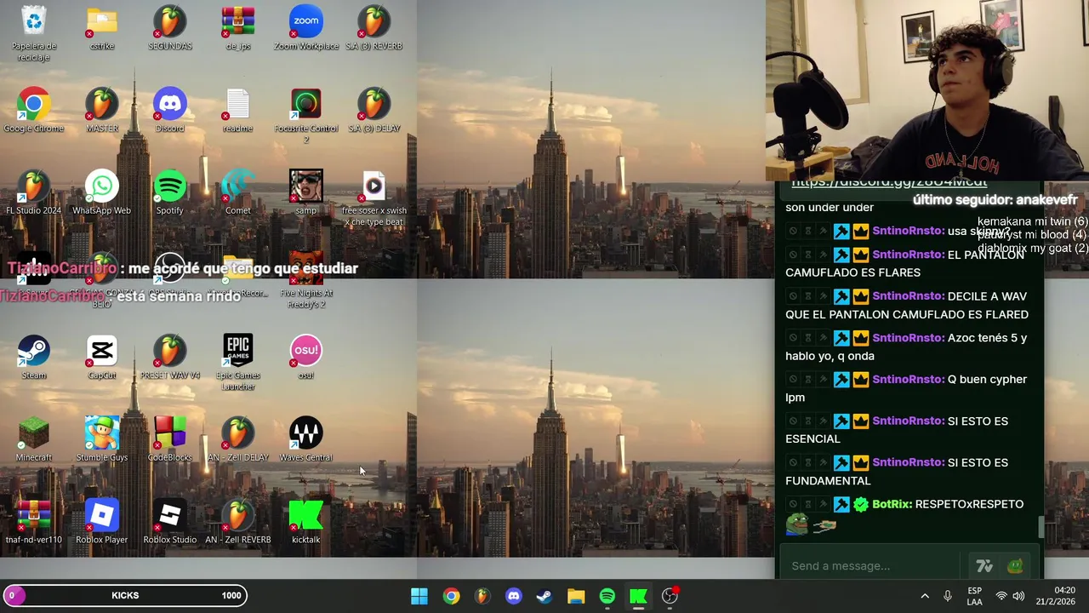Image resolution: width=1089 pixels, height=613 pixels.
Task: Open the 7TV emote picker button
Action: coord(984,566)
